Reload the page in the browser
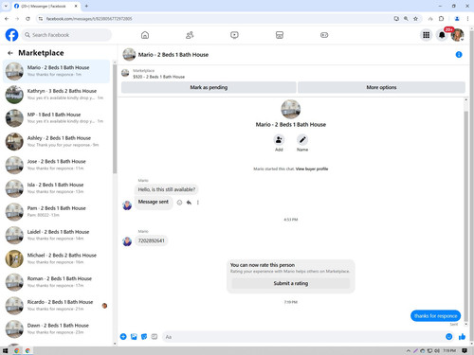Screen dimensions: 474x355 pyautogui.click(x=27, y=19)
